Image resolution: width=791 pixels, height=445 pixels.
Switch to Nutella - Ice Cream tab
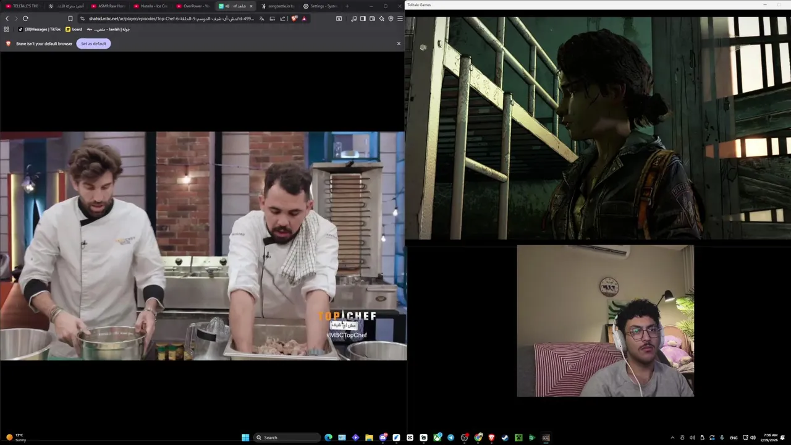151,6
